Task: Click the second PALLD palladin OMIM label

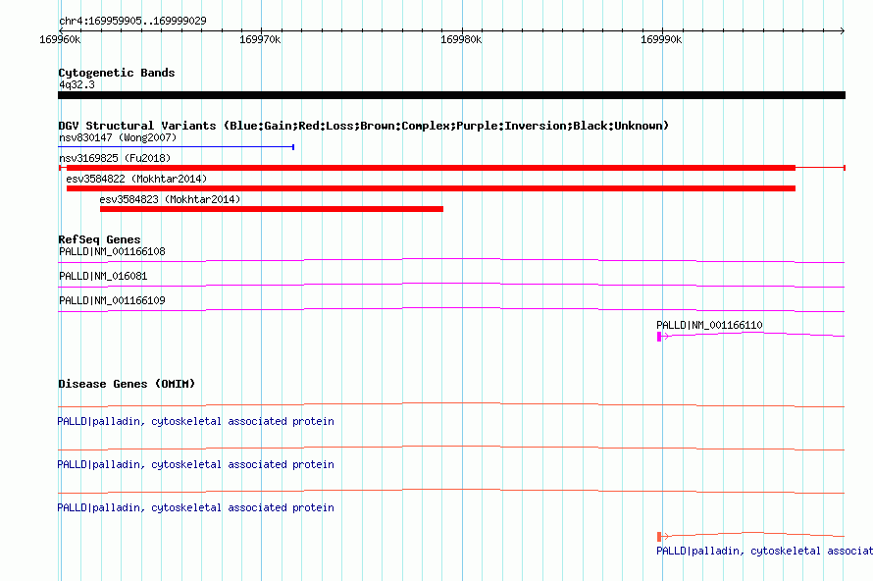Action: pos(195,464)
